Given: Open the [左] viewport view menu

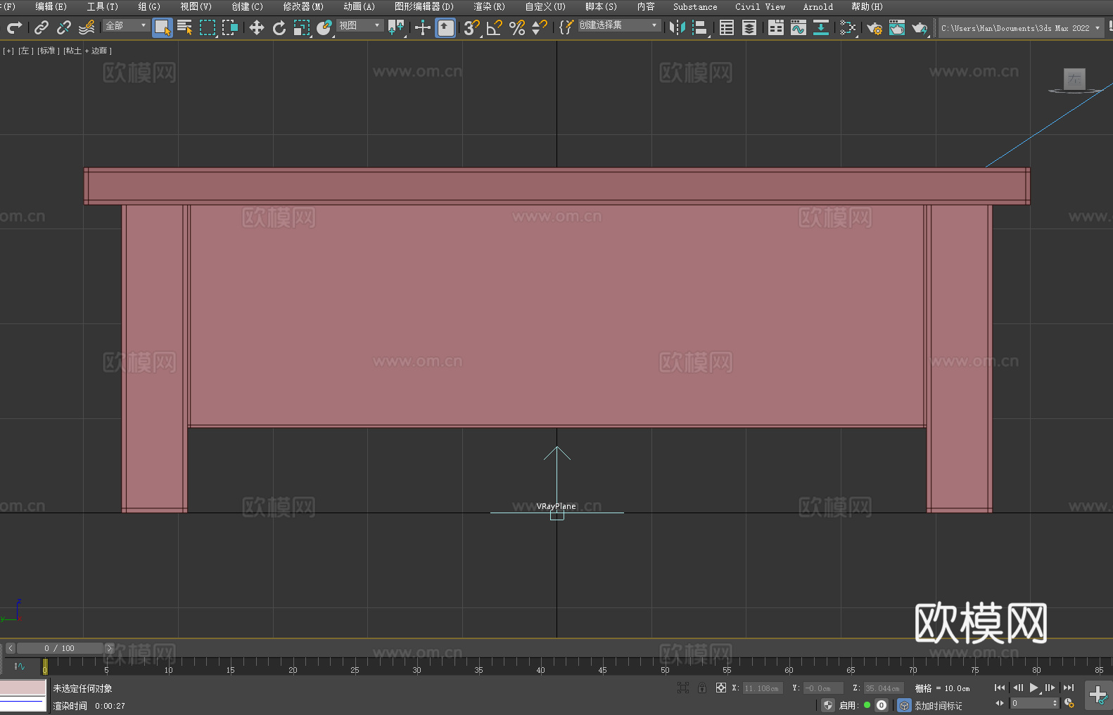Looking at the screenshot, I should click(x=26, y=51).
